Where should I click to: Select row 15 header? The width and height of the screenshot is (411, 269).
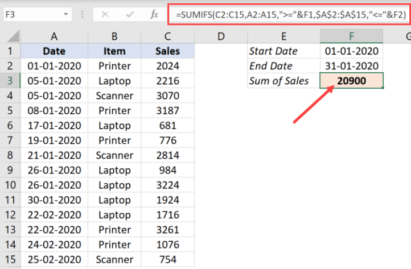tap(10, 259)
